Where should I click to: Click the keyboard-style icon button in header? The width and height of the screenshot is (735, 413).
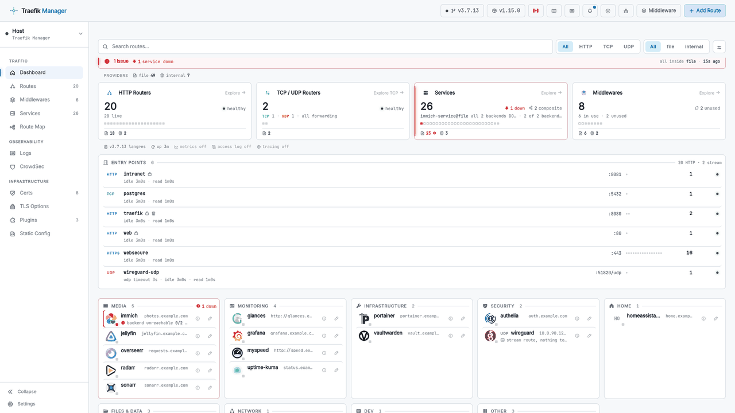coord(571,10)
